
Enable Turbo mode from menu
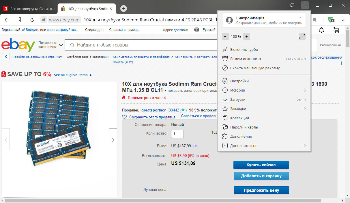(264, 50)
